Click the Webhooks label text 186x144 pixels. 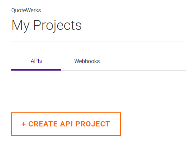pos(87,61)
